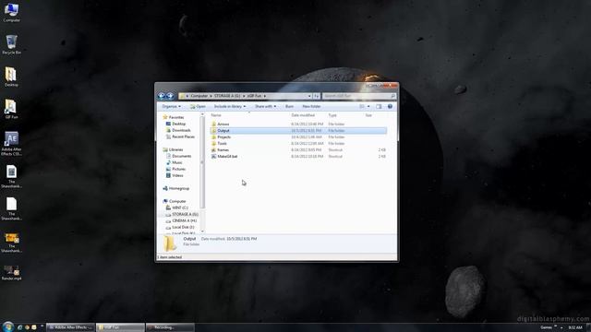The width and height of the screenshot is (591, 332).
Task: Switch to Adobe After Effects taskbar button
Action: tap(70, 327)
